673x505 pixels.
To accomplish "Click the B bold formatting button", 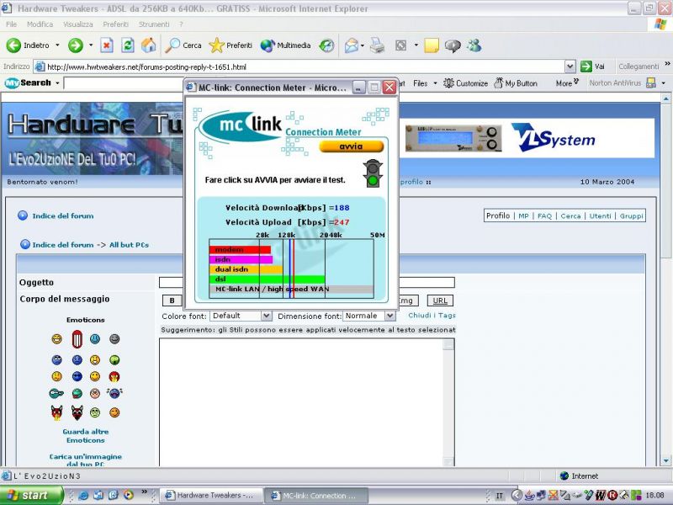I will coord(172,300).
